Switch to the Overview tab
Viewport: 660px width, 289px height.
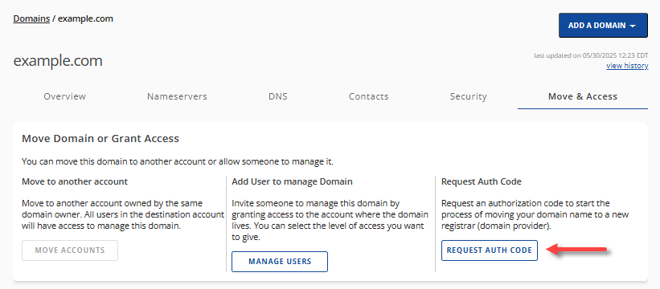[x=65, y=96]
